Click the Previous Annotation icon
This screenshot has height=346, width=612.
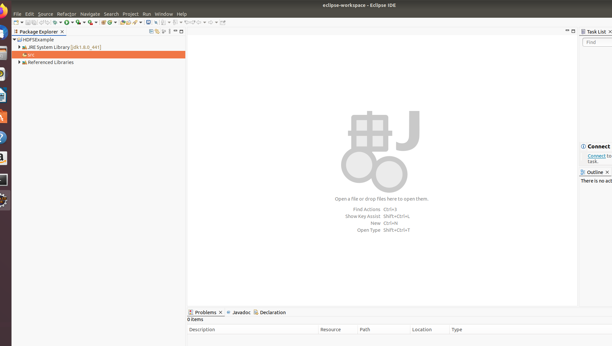coord(175,22)
